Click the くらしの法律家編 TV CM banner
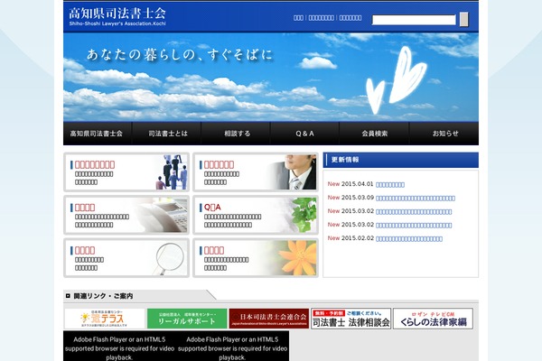 [433, 319]
